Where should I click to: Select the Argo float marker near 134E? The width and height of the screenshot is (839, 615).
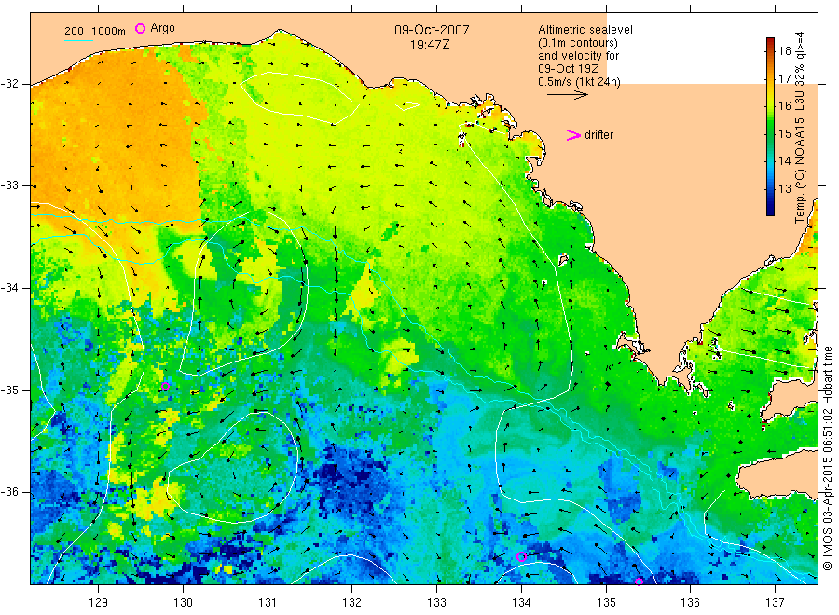click(x=521, y=556)
